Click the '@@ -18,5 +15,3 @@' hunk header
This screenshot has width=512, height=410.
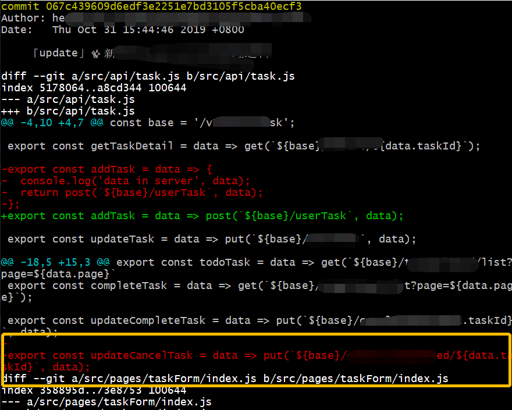coord(58,262)
